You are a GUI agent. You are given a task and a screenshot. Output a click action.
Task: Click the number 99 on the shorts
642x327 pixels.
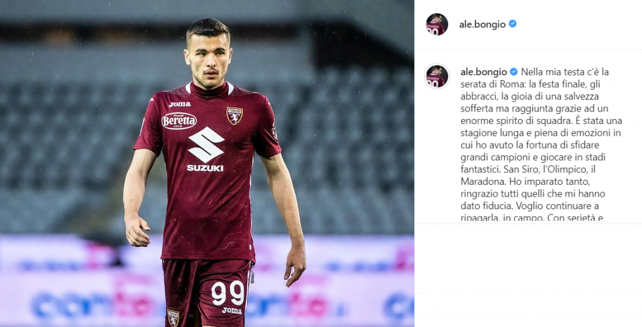(228, 293)
